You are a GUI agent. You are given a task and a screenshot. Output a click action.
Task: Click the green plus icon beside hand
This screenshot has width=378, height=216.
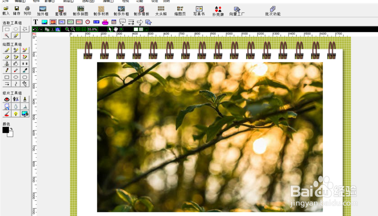pos(121,29)
